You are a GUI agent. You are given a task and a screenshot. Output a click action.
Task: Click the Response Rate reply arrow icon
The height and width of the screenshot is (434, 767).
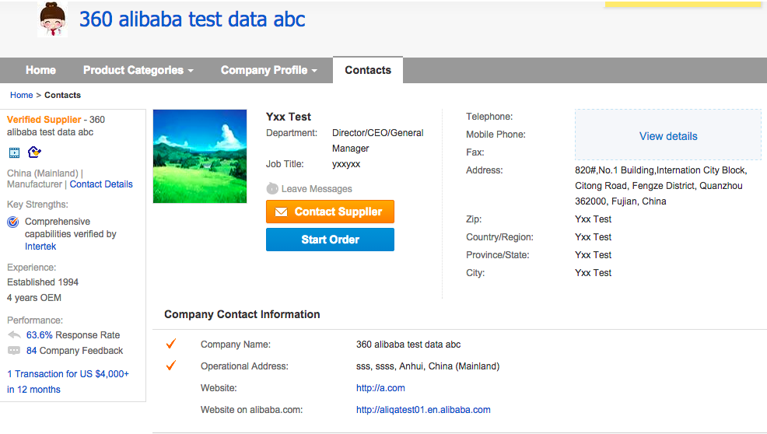point(14,335)
